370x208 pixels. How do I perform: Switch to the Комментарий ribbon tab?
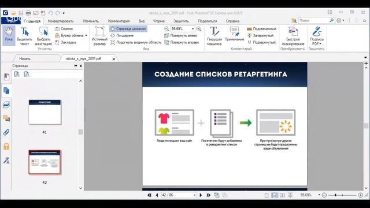119,21
